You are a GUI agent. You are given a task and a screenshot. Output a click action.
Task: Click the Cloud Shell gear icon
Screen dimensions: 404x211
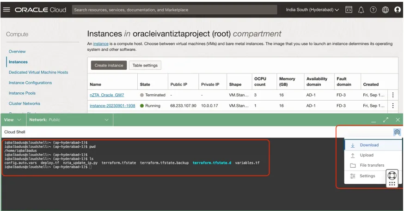[x=397, y=132]
